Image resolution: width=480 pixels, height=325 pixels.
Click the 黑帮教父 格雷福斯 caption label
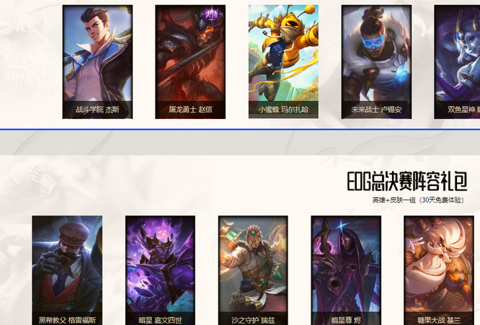point(67,321)
